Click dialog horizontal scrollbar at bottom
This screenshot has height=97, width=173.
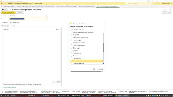click(x=86, y=71)
